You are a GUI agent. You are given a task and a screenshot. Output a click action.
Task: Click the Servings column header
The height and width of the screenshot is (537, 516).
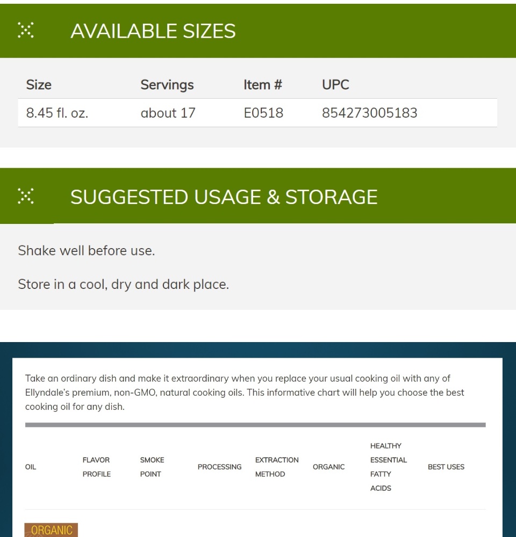pos(167,85)
